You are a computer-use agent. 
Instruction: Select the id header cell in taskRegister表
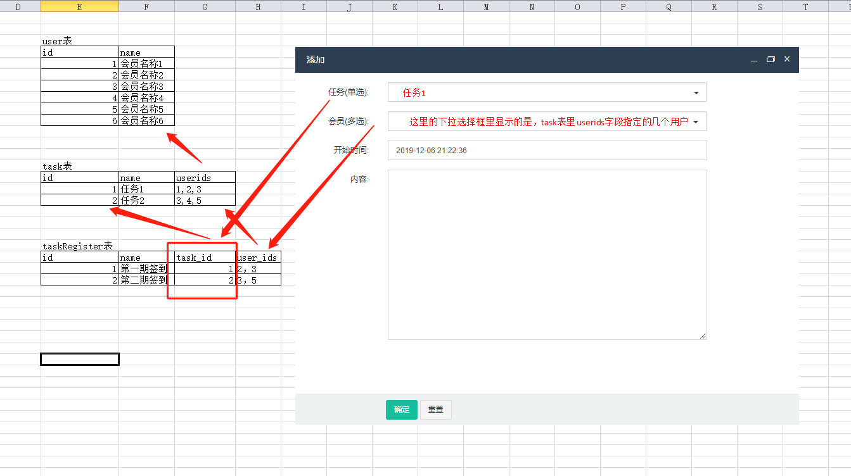click(x=79, y=257)
